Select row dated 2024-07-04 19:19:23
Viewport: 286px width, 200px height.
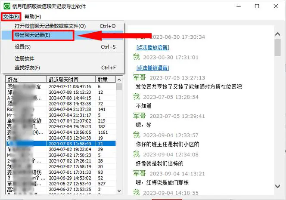(x=61, y=126)
